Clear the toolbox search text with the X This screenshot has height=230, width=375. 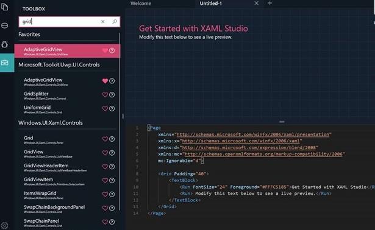(102, 22)
